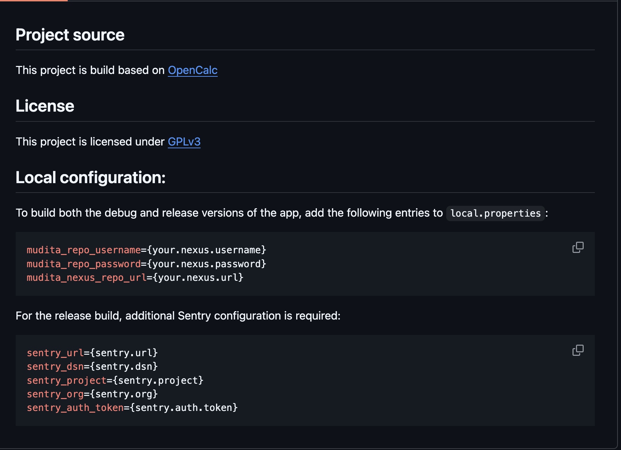Click the sentry_dsn line
Viewport: 621px width, 450px height.
click(x=92, y=367)
